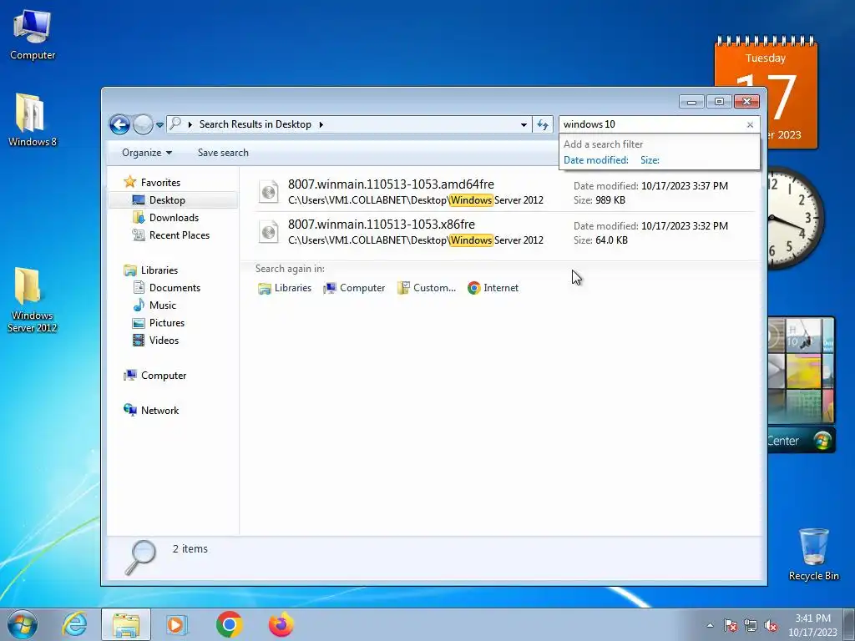Click the disc icon of amd64fre file
This screenshot has height=641, width=855.
268,192
